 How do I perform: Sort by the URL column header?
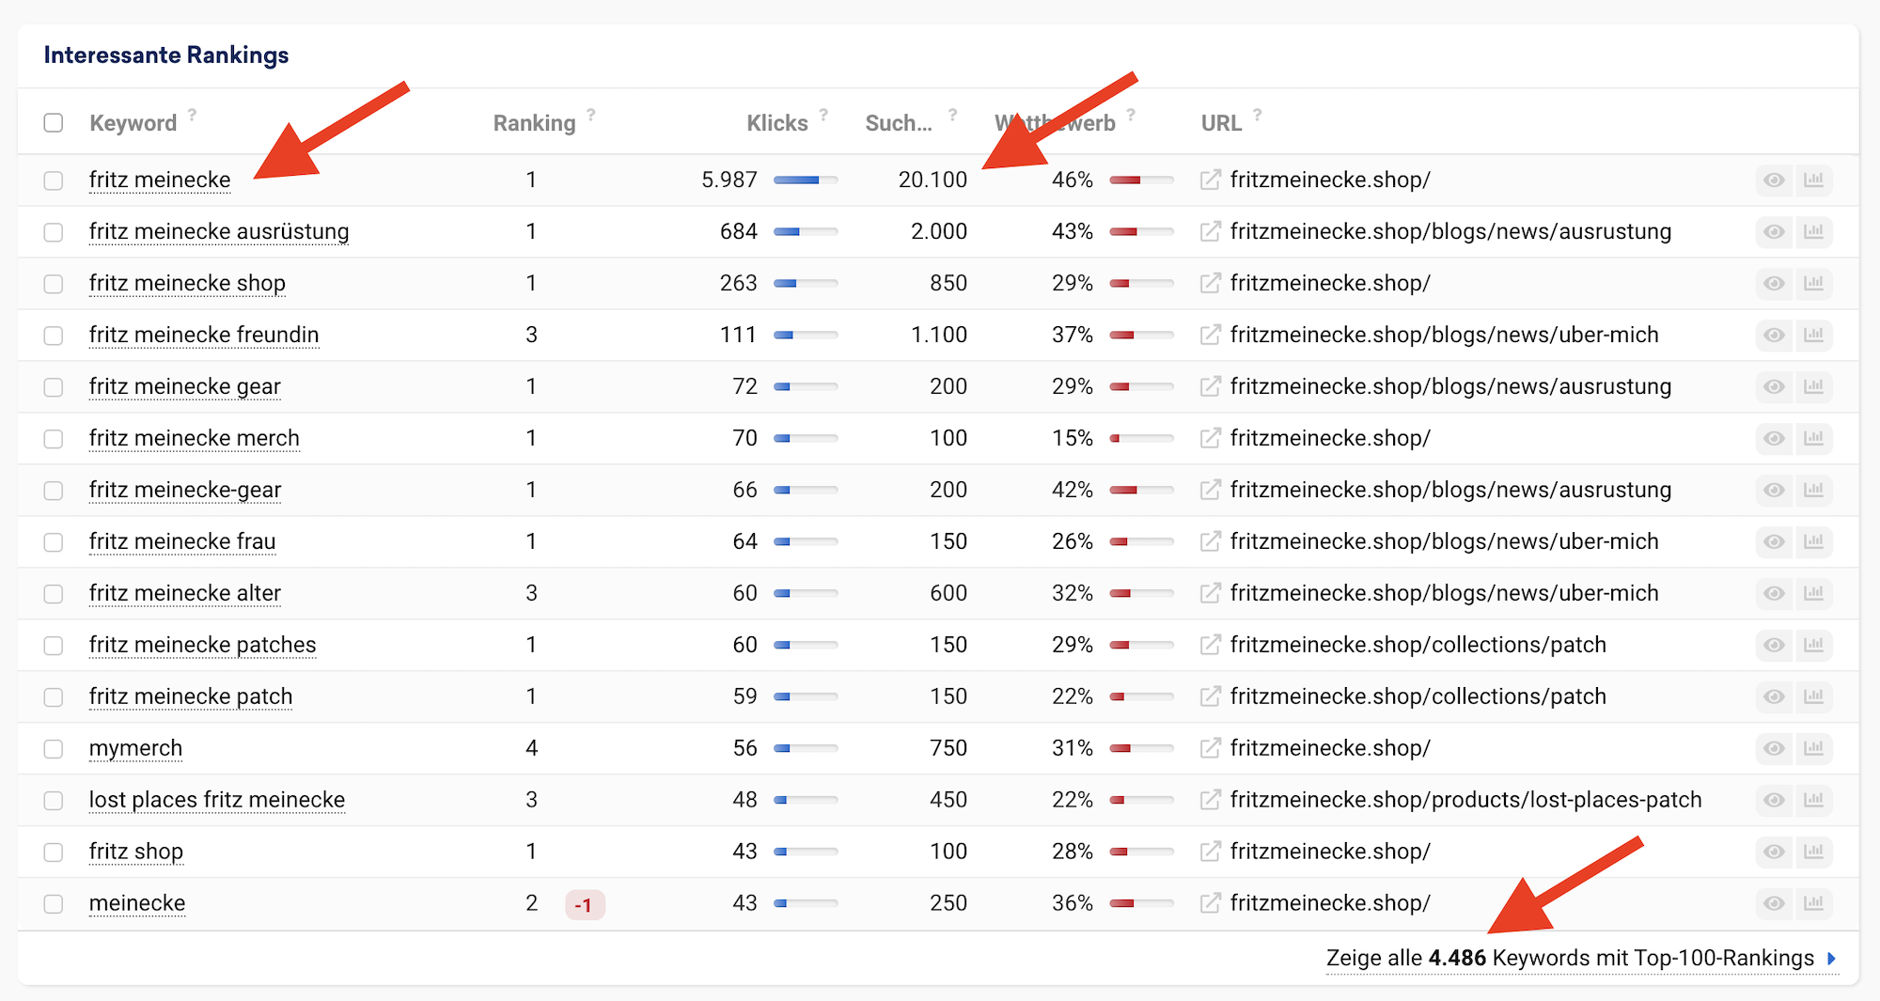(x=1221, y=123)
